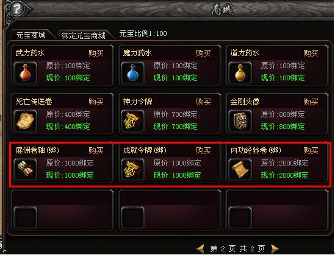Buy 武力药水 with its 购买 button
This screenshot has width=335, height=255.
[96, 53]
